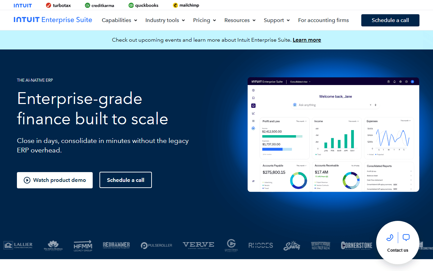Click the Rhodes logo
This screenshot has height=271, width=433.
pyautogui.click(x=261, y=246)
